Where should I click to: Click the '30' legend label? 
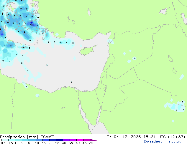click(x=64, y=143)
